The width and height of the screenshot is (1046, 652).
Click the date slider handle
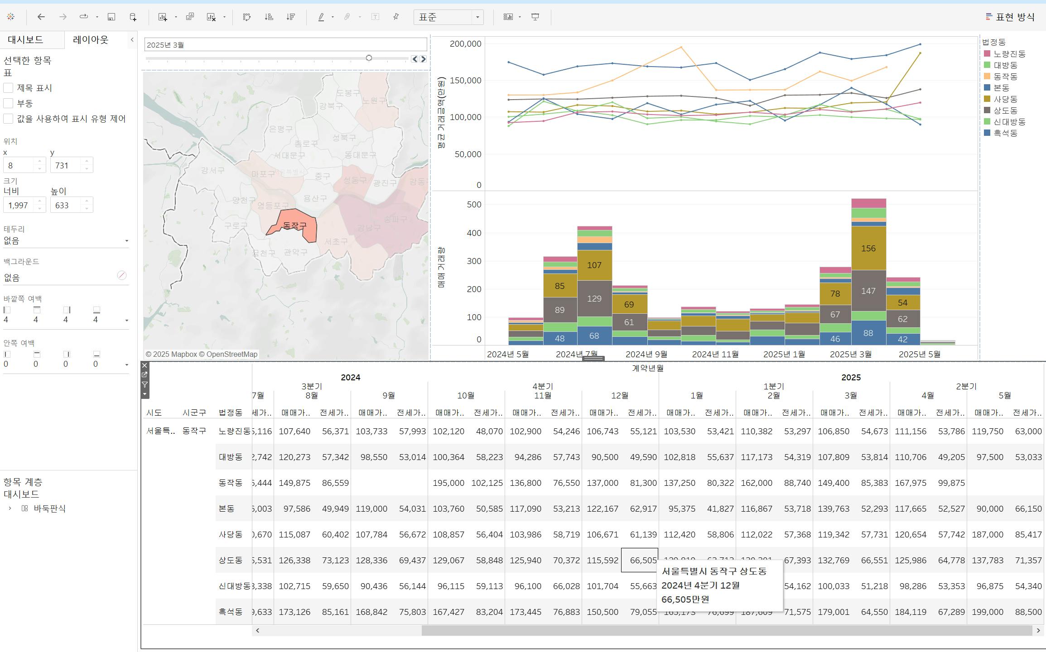click(369, 58)
